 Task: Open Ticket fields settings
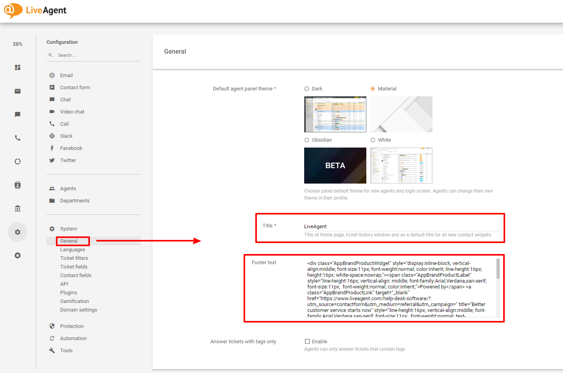click(74, 267)
